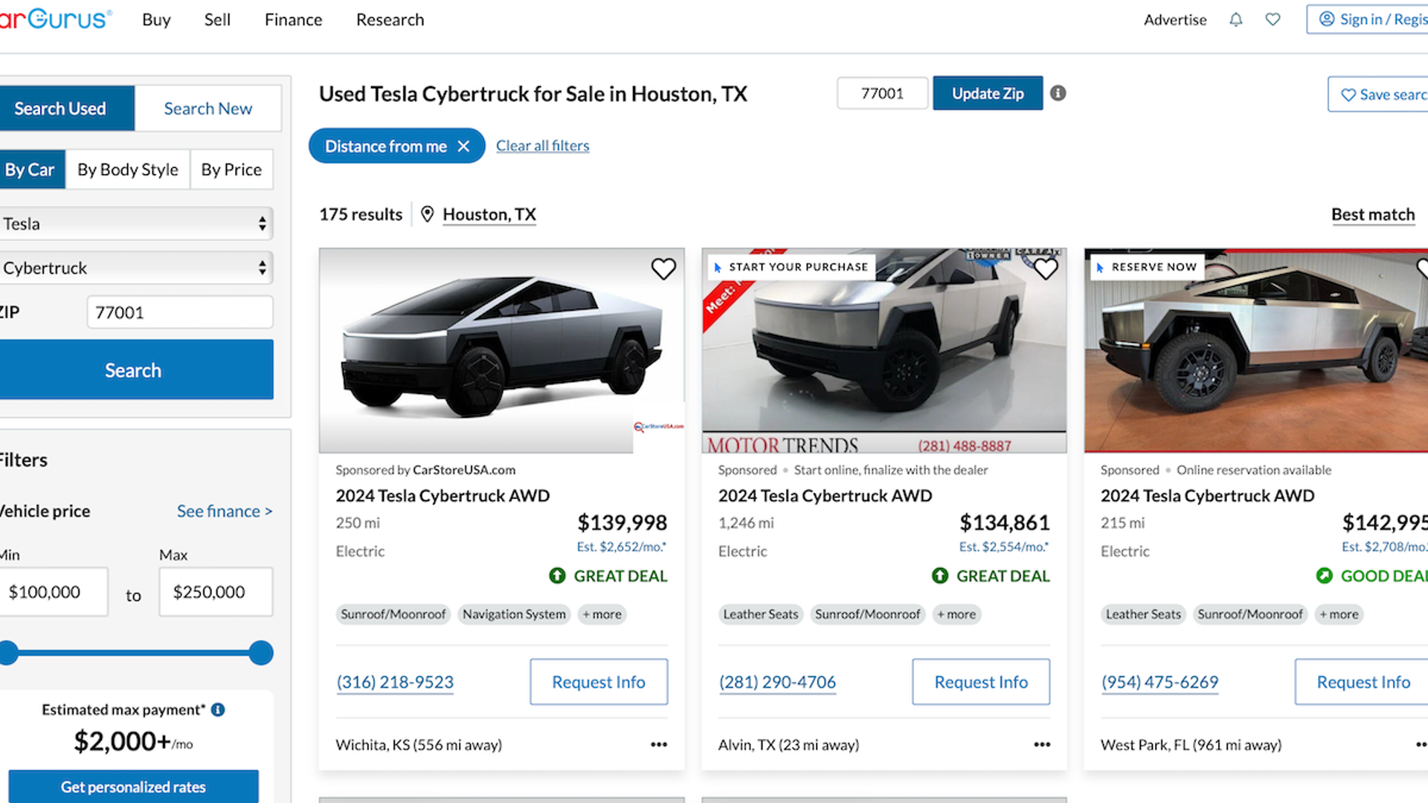Click the info icon beside Update Zip

point(1058,93)
